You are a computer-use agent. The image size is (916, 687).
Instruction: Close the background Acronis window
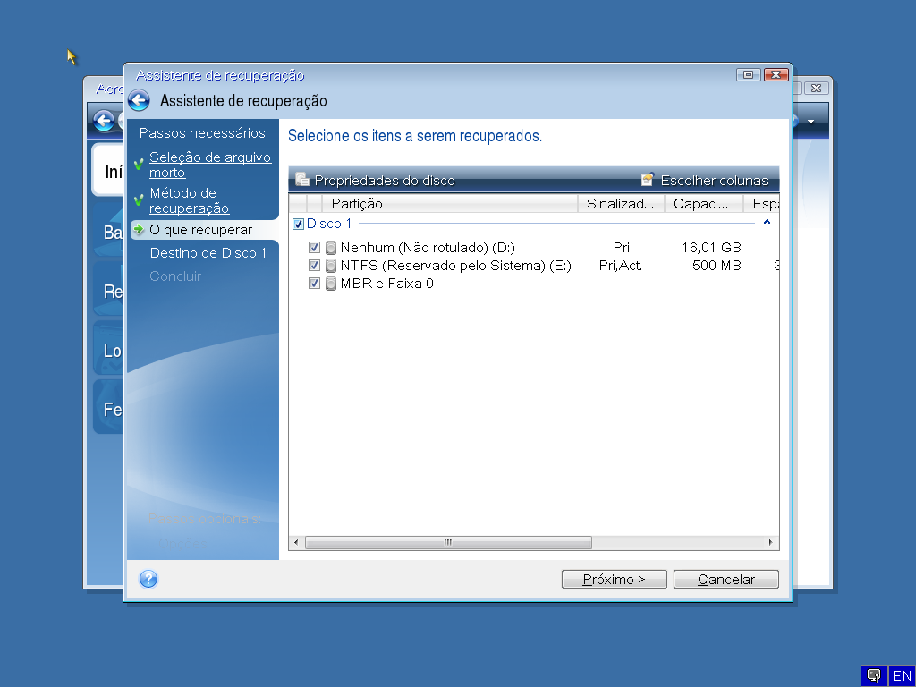[817, 89]
